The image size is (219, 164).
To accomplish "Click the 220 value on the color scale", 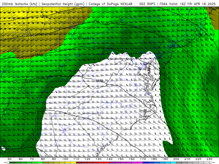I will [x=198, y=159].
